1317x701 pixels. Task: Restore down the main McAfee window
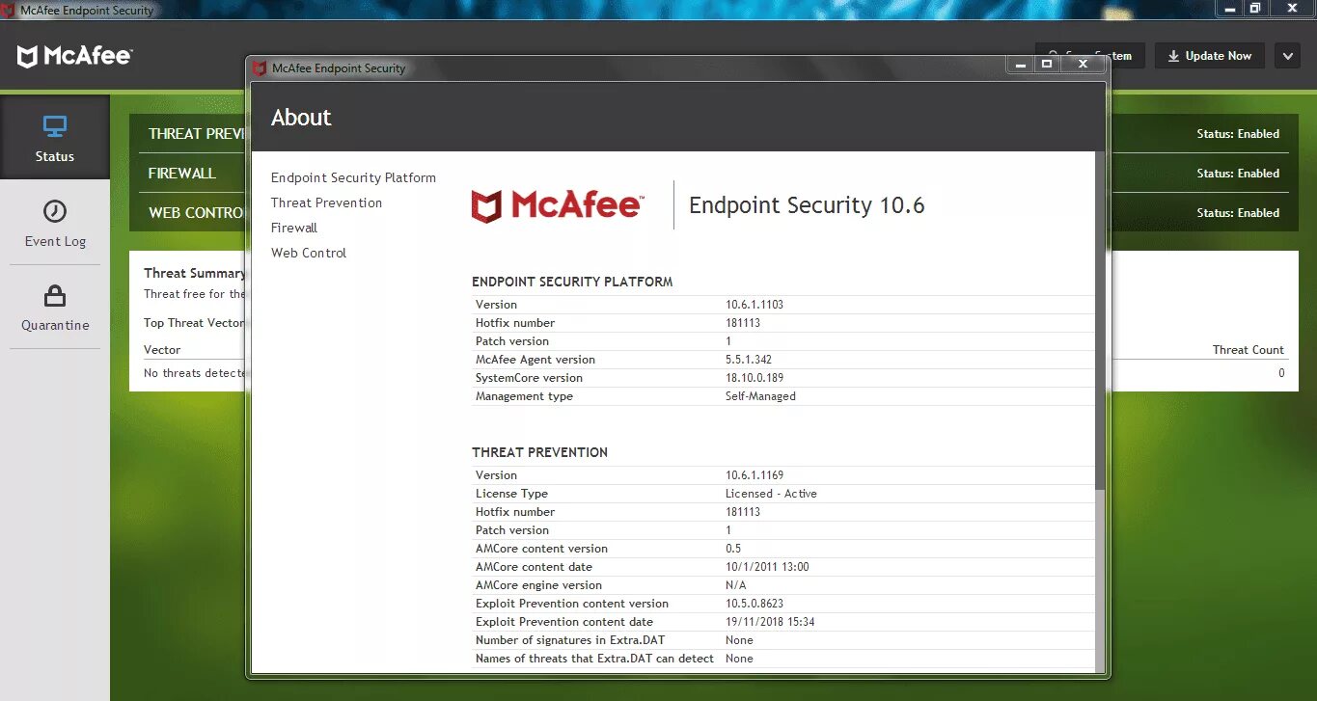pyautogui.click(x=1254, y=8)
